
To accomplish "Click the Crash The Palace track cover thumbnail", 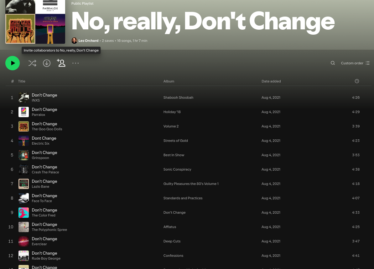I will pos(23,169).
